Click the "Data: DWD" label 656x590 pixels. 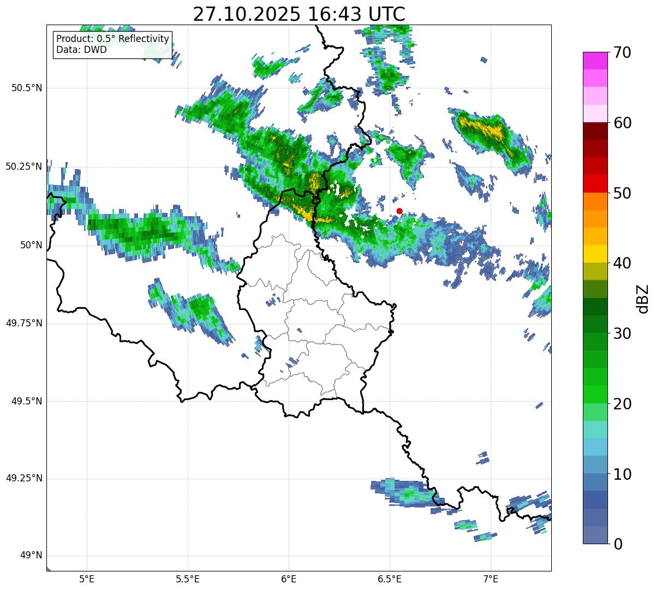[81, 50]
